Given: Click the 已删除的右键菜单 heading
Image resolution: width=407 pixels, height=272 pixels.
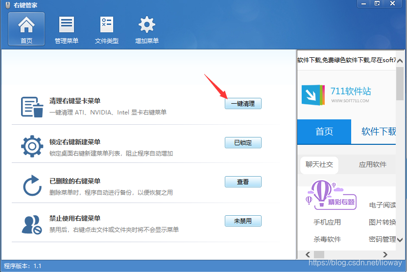Looking at the screenshot, I should coord(75,181).
